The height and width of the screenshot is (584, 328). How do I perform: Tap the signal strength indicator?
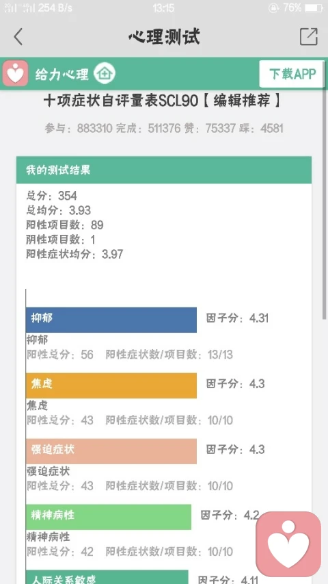(20, 8)
